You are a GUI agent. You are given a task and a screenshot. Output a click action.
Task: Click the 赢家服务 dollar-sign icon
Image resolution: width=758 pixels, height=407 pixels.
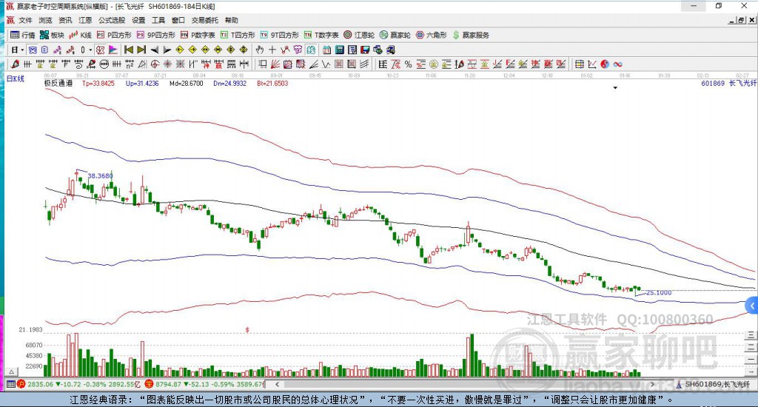tap(456, 35)
